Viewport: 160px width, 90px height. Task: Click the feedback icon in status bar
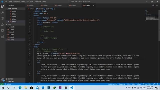point(154,84)
